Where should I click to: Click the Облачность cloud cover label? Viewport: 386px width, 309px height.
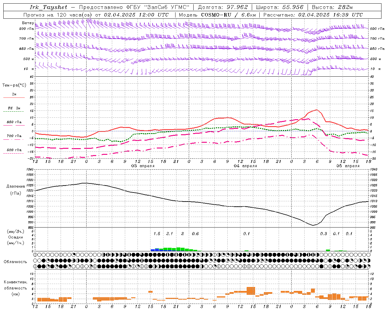[x=15, y=262]
